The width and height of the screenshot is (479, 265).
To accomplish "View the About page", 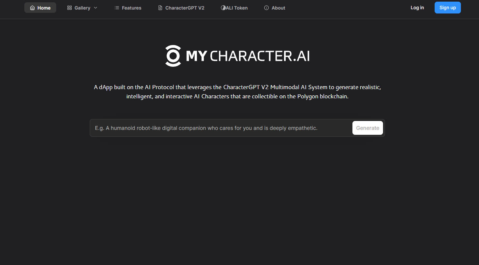I will [278, 8].
